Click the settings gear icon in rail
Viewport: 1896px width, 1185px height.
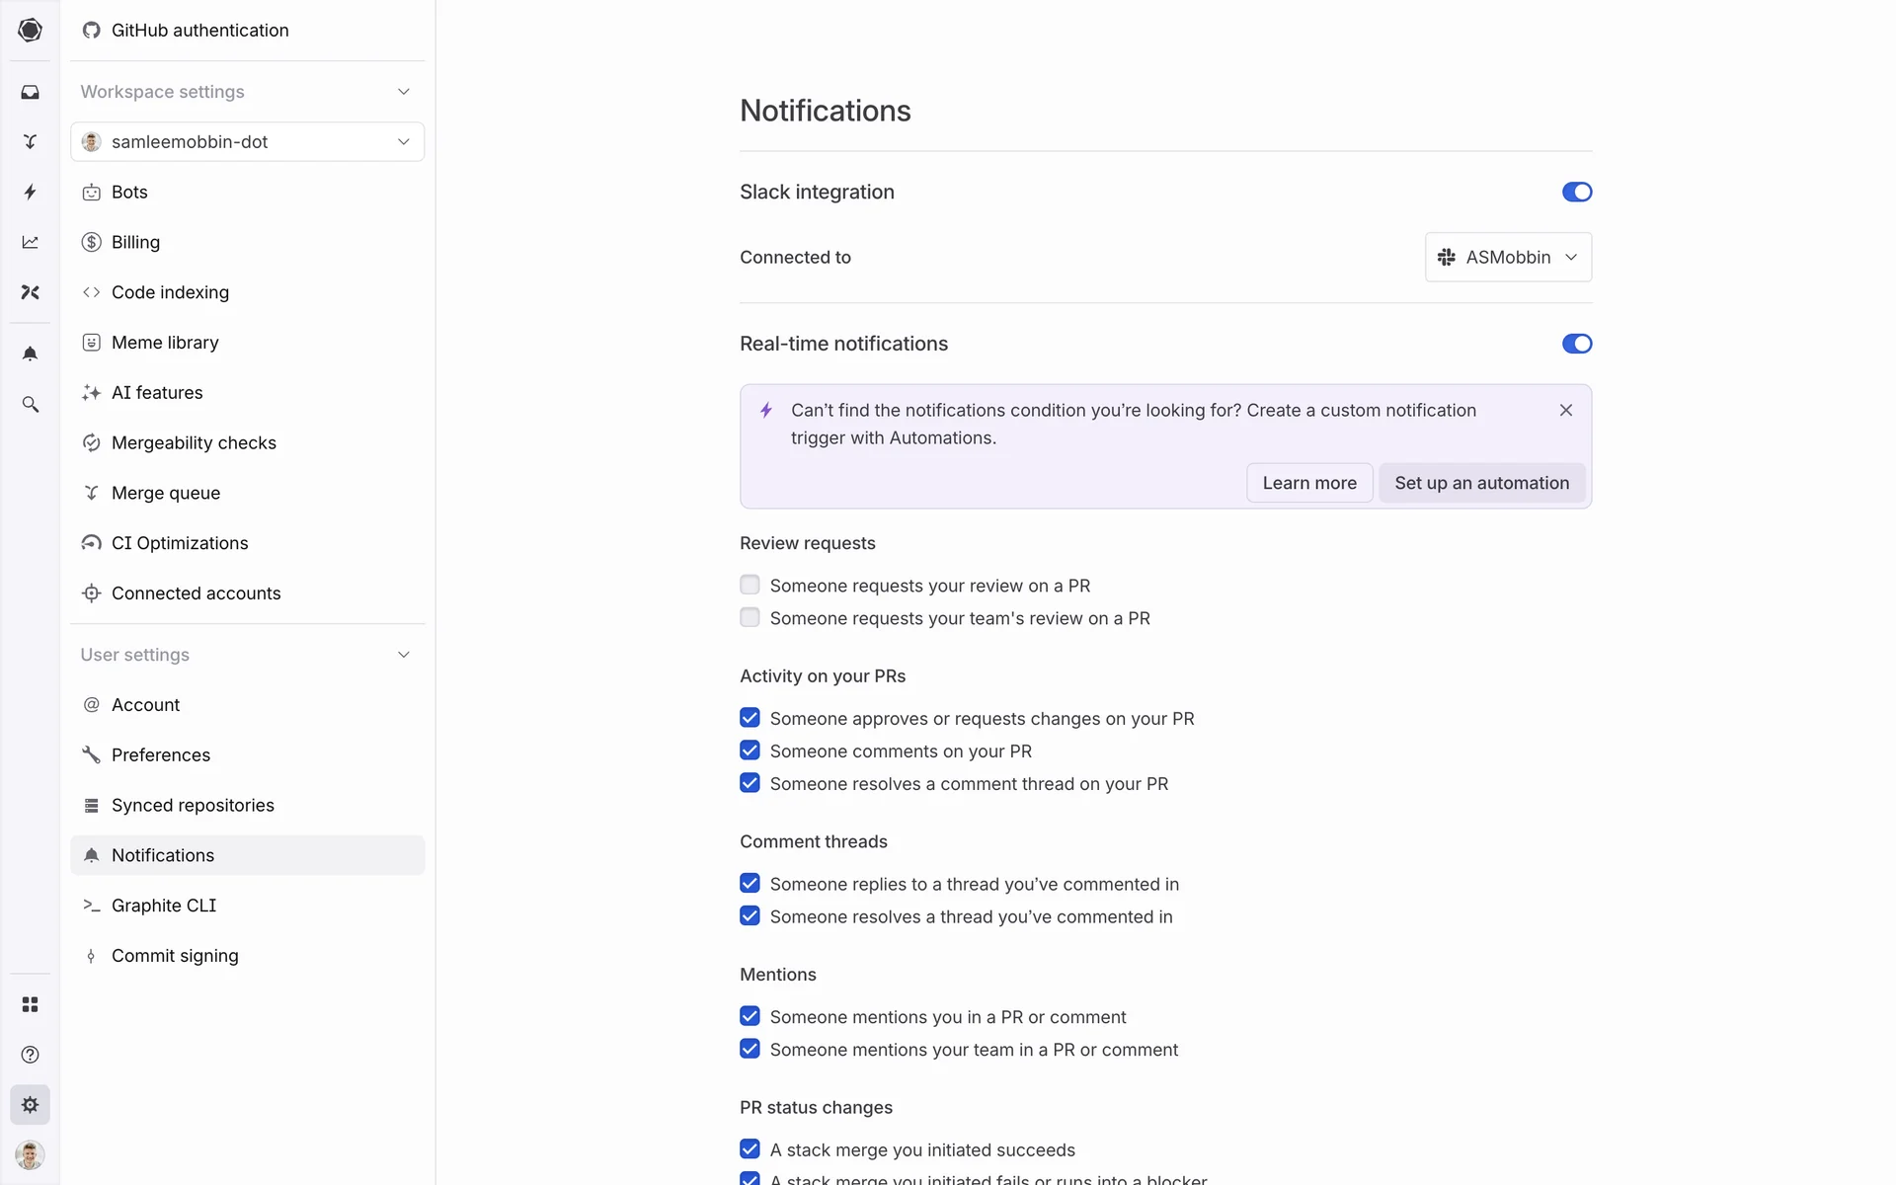click(30, 1105)
